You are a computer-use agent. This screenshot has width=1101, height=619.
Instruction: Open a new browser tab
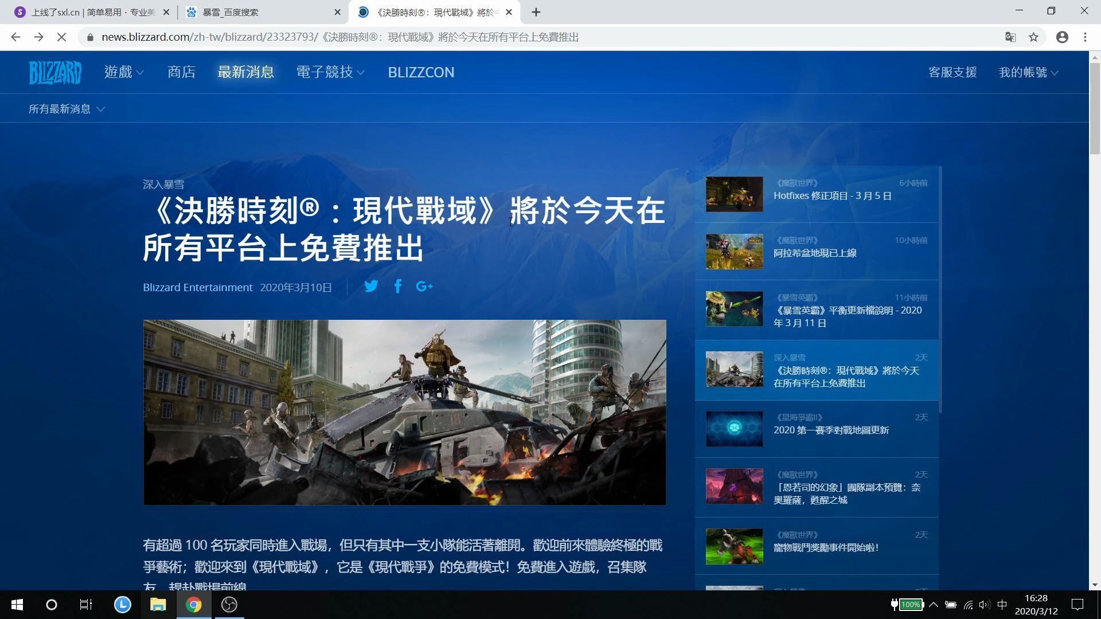[536, 12]
